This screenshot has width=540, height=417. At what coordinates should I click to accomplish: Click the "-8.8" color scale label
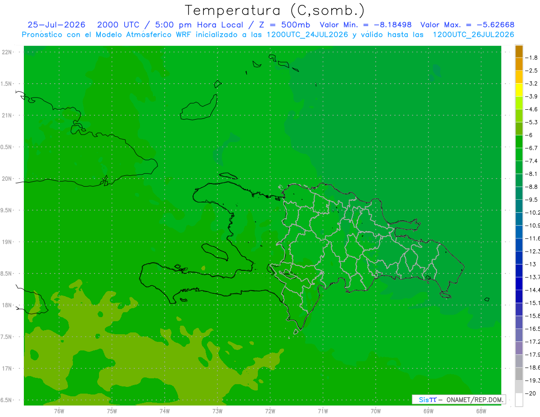tap(531, 187)
